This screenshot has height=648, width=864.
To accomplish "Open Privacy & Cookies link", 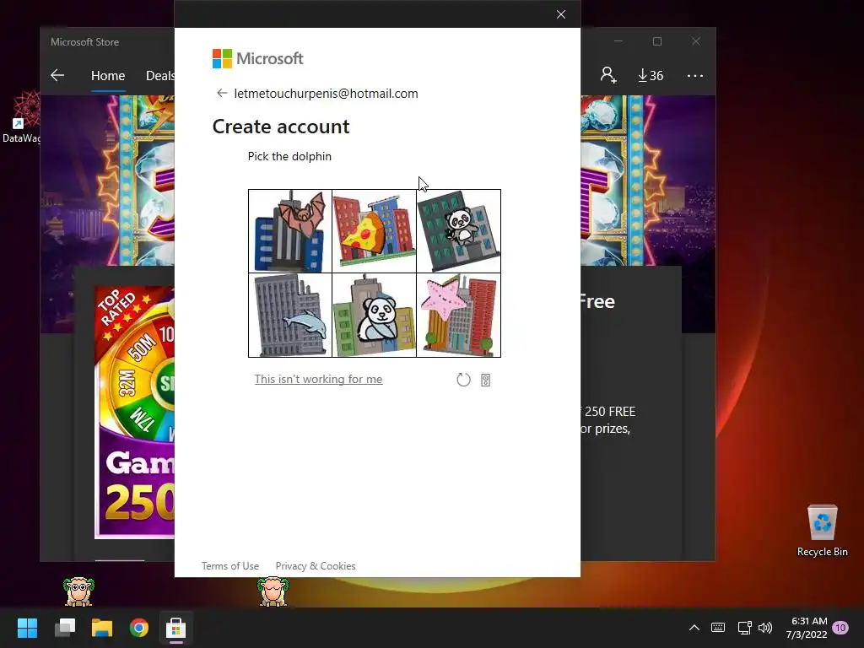I will [316, 566].
